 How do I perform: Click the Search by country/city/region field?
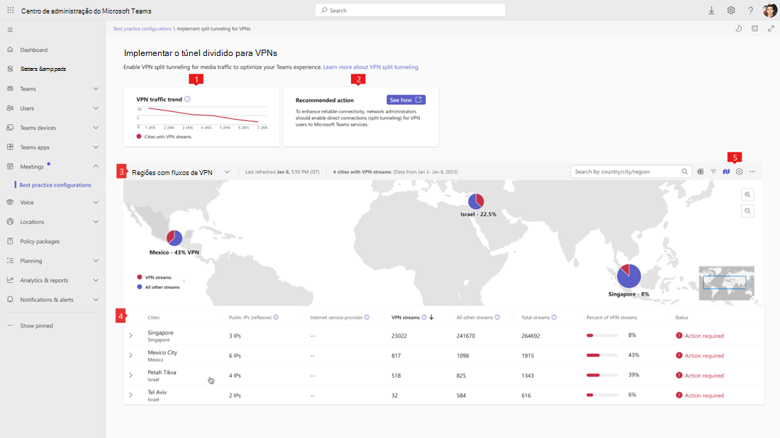point(627,172)
